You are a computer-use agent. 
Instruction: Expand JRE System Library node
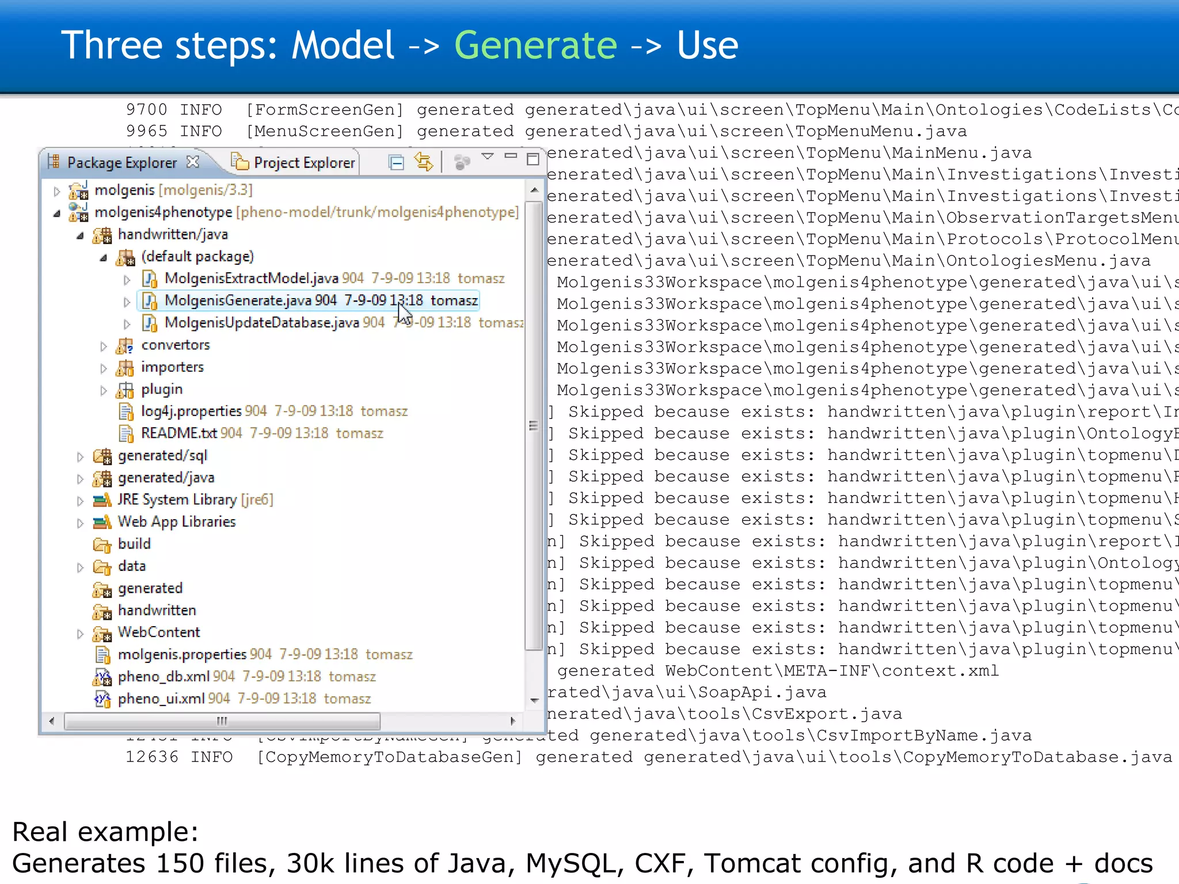80,501
